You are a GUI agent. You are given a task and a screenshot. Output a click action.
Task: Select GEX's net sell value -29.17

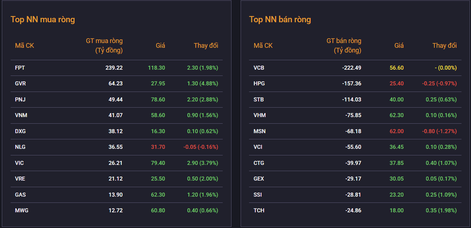pos(353,179)
